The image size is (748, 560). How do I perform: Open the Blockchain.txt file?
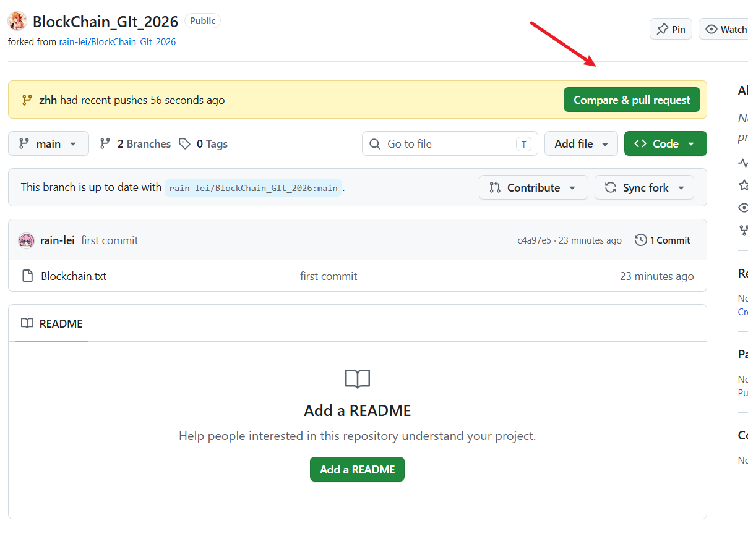(74, 276)
